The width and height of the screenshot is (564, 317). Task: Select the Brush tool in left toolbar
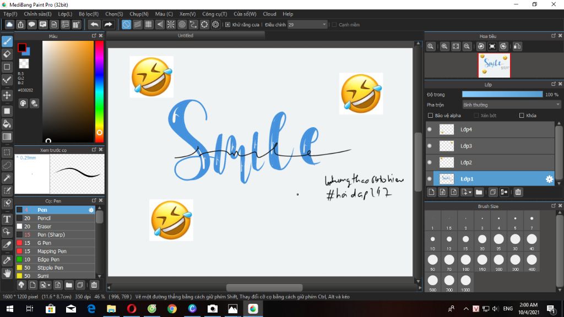point(7,41)
